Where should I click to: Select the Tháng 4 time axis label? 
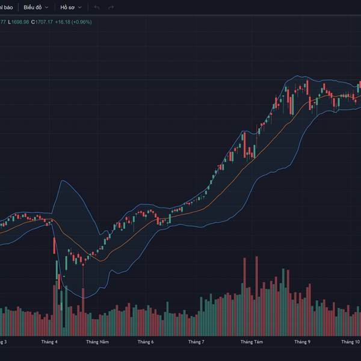coord(49,342)
